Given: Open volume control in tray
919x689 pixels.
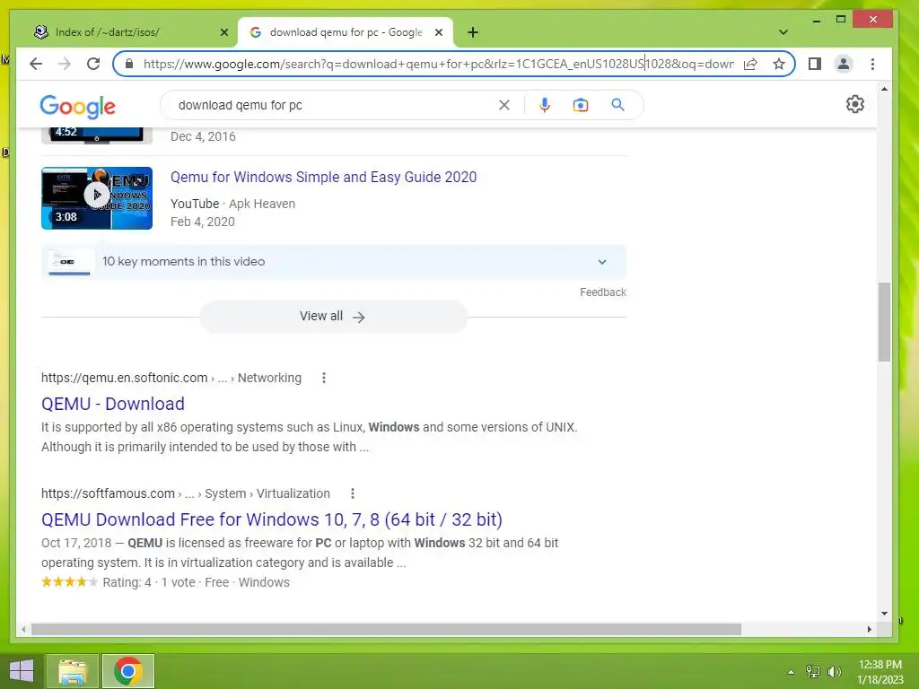Looking at the screenshot, I should 834,672.
